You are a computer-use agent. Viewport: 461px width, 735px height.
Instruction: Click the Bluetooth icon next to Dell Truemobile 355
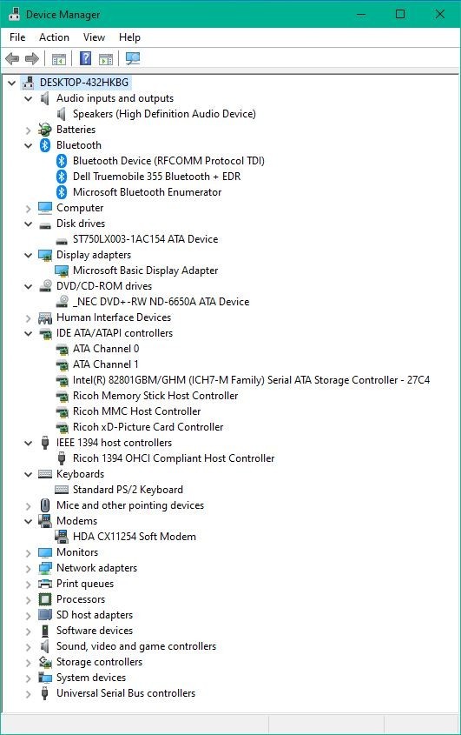point(62,177)
